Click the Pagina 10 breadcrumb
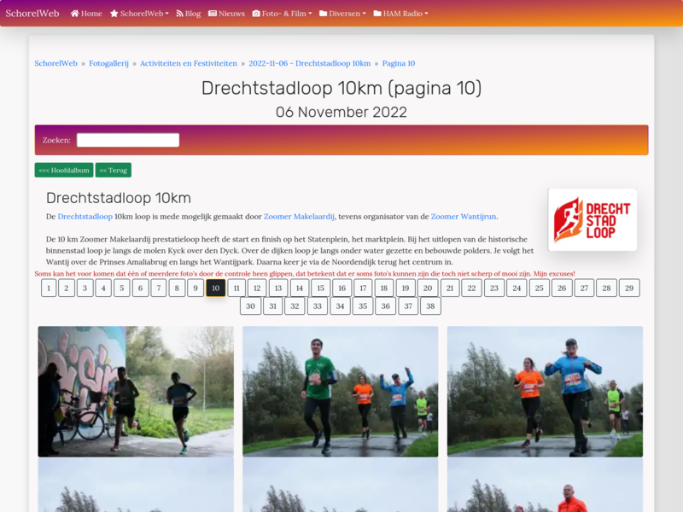Viewport: 683px width, 512px height. 399,63
